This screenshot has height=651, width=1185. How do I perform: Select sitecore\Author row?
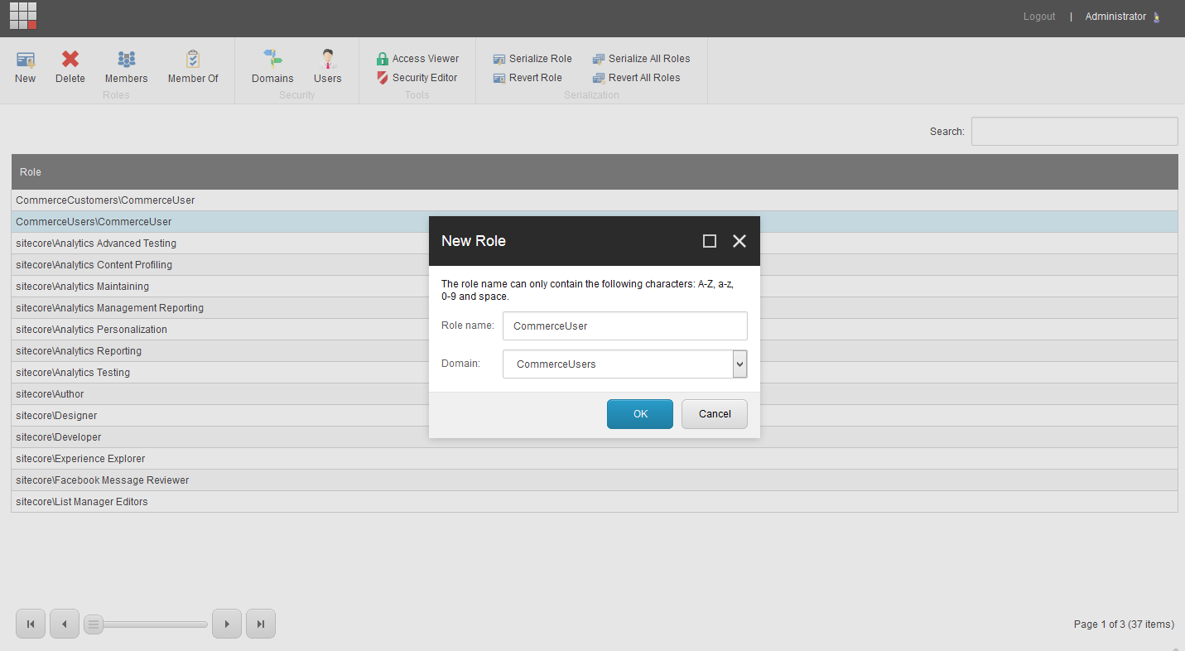pos(595,394)
